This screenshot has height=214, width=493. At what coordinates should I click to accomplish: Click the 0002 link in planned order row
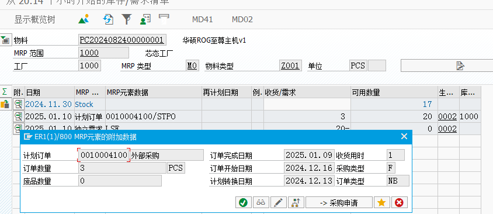(447, 117)
